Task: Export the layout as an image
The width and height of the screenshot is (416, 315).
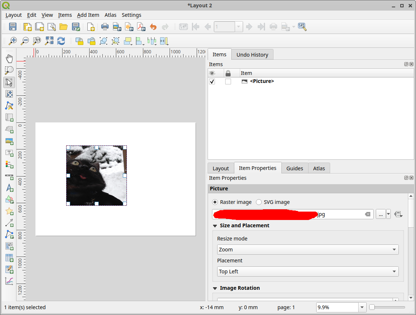Action: pos(117,26)
